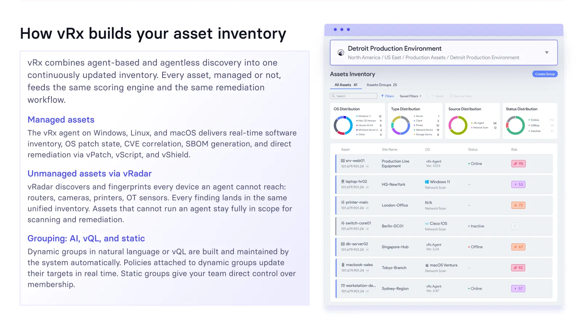Open the risk score 72 badge

[519, 205]
